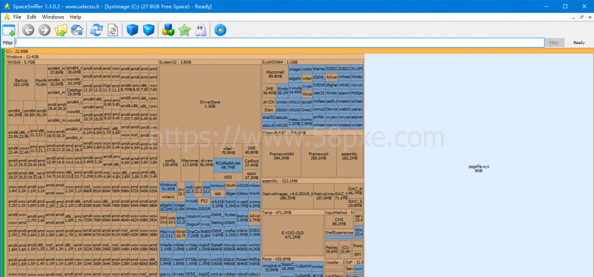Click the Filter button
594x277 pixels.
pos(554,43)
